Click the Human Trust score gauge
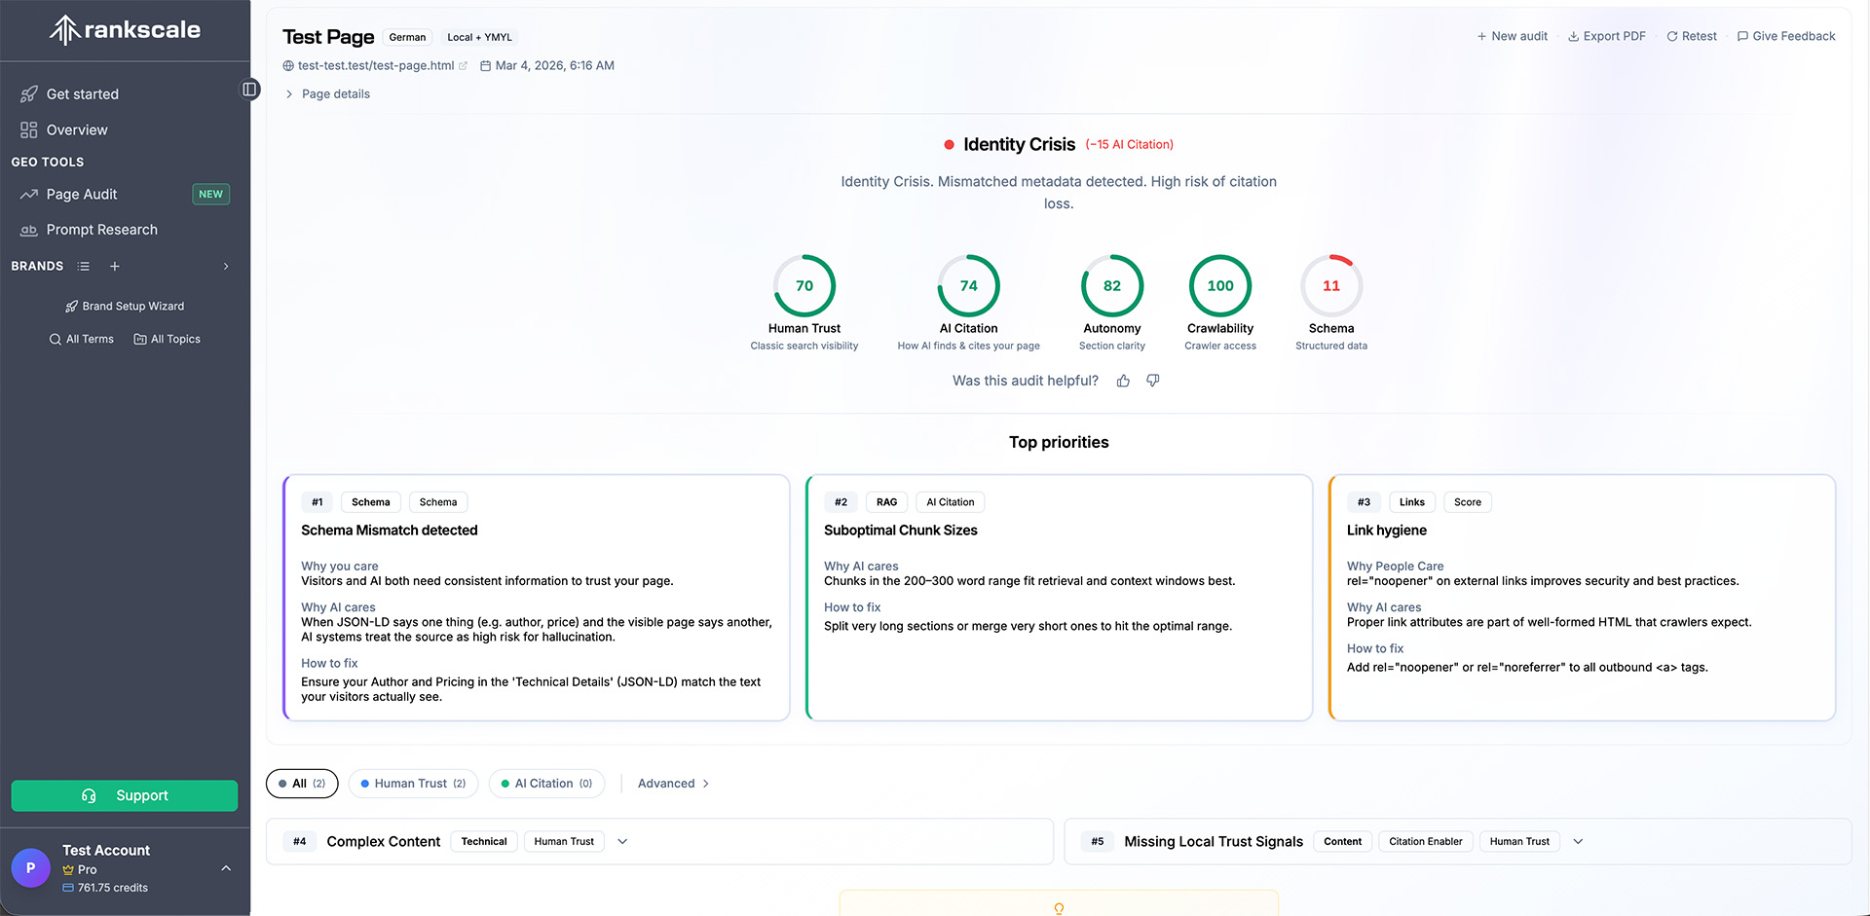The height and width of the screenshot is (916, 1870). coord(804,285)
